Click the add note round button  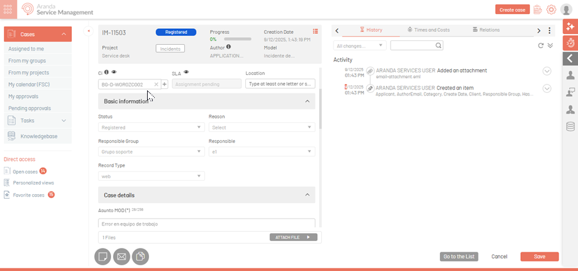[x=103, y=257]
